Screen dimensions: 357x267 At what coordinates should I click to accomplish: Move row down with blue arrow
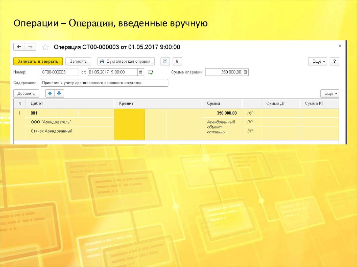point(59,93)
